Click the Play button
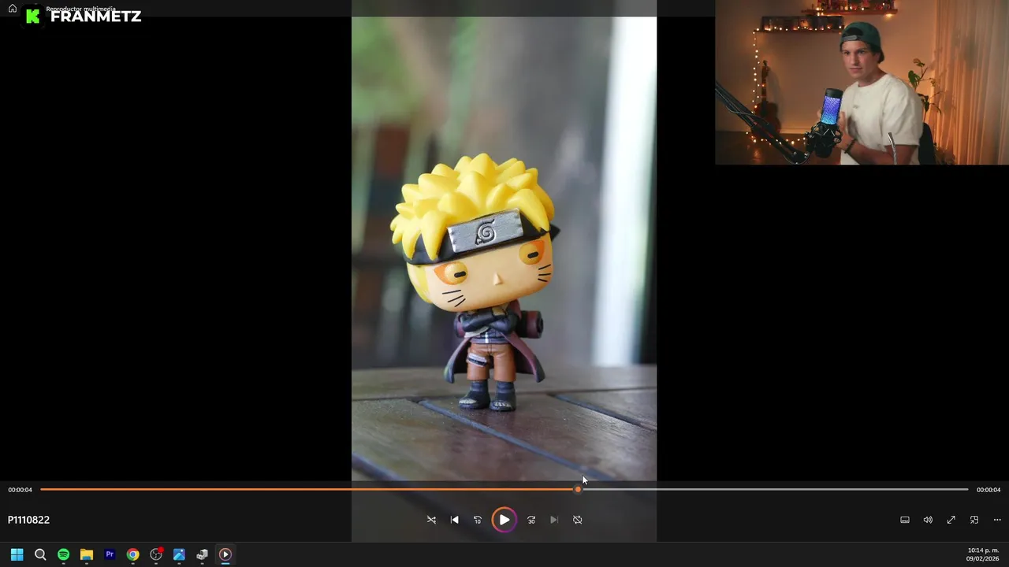Viewport: 1009px width, 567px height. [504, 520]
